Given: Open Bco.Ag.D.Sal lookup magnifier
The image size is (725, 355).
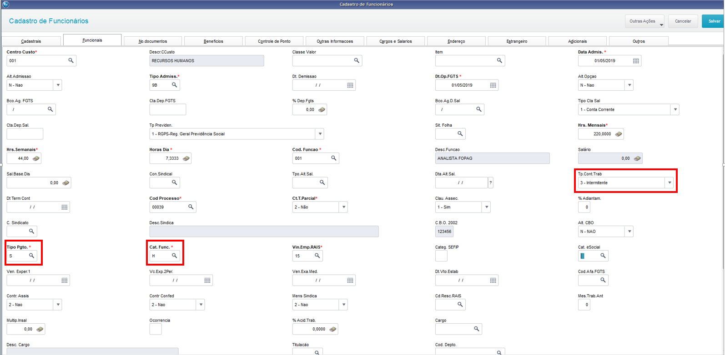Looking at the screenshot, I should tap(479, 109).
